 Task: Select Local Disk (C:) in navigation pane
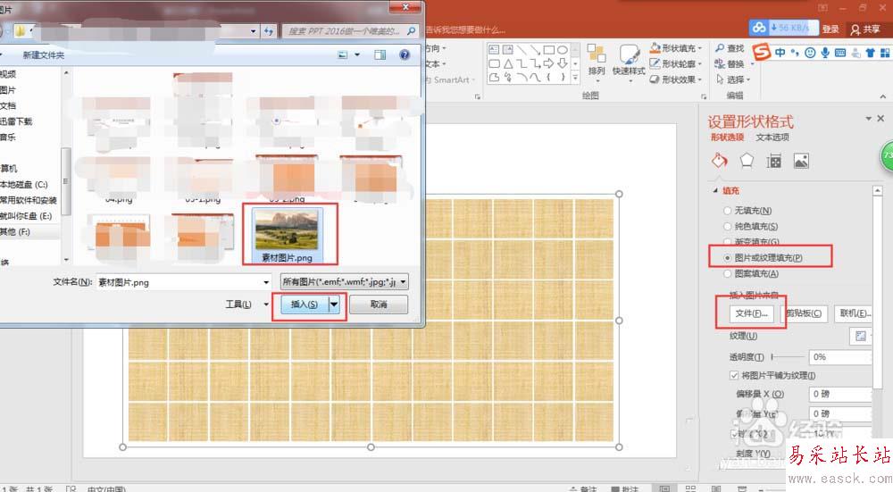(x=24, y=185)
